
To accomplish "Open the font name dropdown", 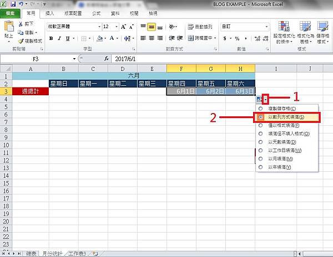I will [x=99, y=27].
